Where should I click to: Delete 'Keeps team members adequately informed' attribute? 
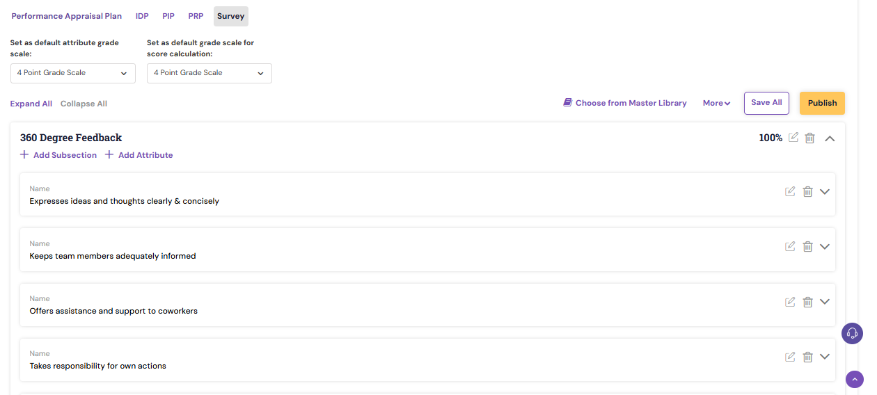808,246
